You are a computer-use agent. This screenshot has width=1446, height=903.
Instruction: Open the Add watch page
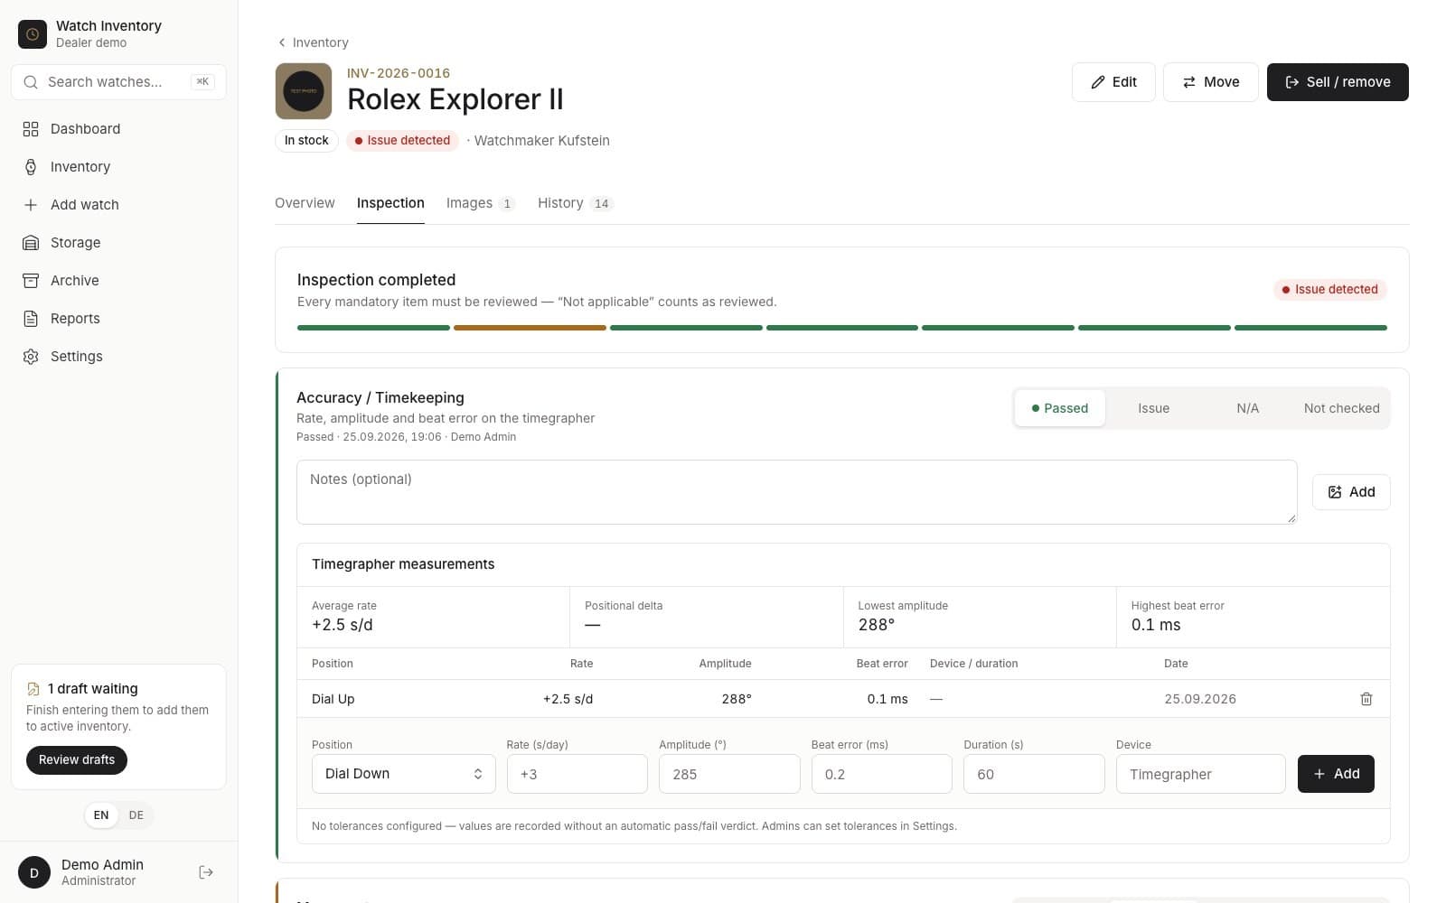[118, 205]
